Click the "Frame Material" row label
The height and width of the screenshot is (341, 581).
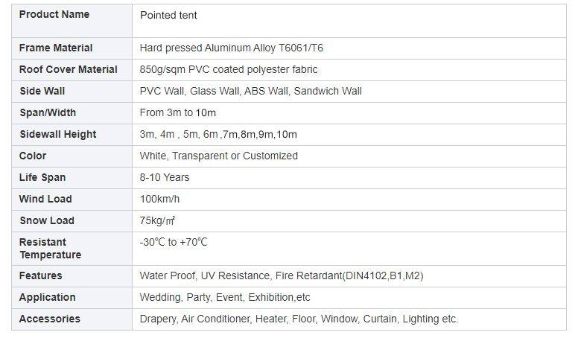click(56, 48)
